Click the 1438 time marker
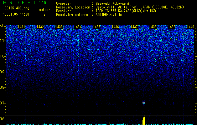Image resolution: width=197 pixels, height=125 pixels. coord(153,27)
